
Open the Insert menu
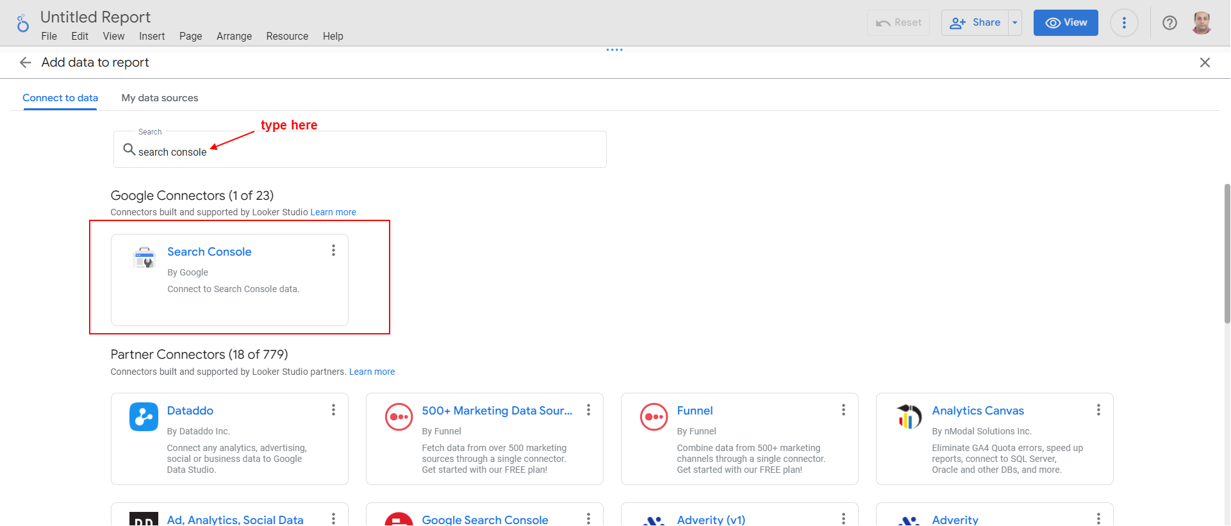[x=152, y=36]
